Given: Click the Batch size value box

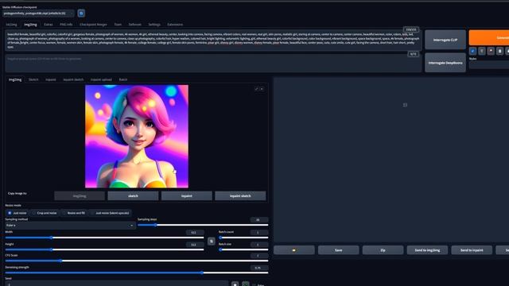Looking at the screenshot, I should [x=259, y=245].
